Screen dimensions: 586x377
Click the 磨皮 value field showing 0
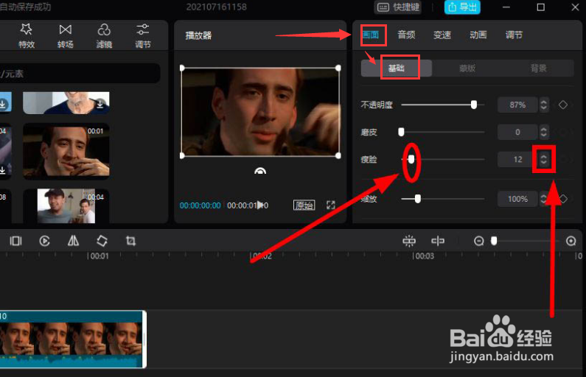click(517, 132)
